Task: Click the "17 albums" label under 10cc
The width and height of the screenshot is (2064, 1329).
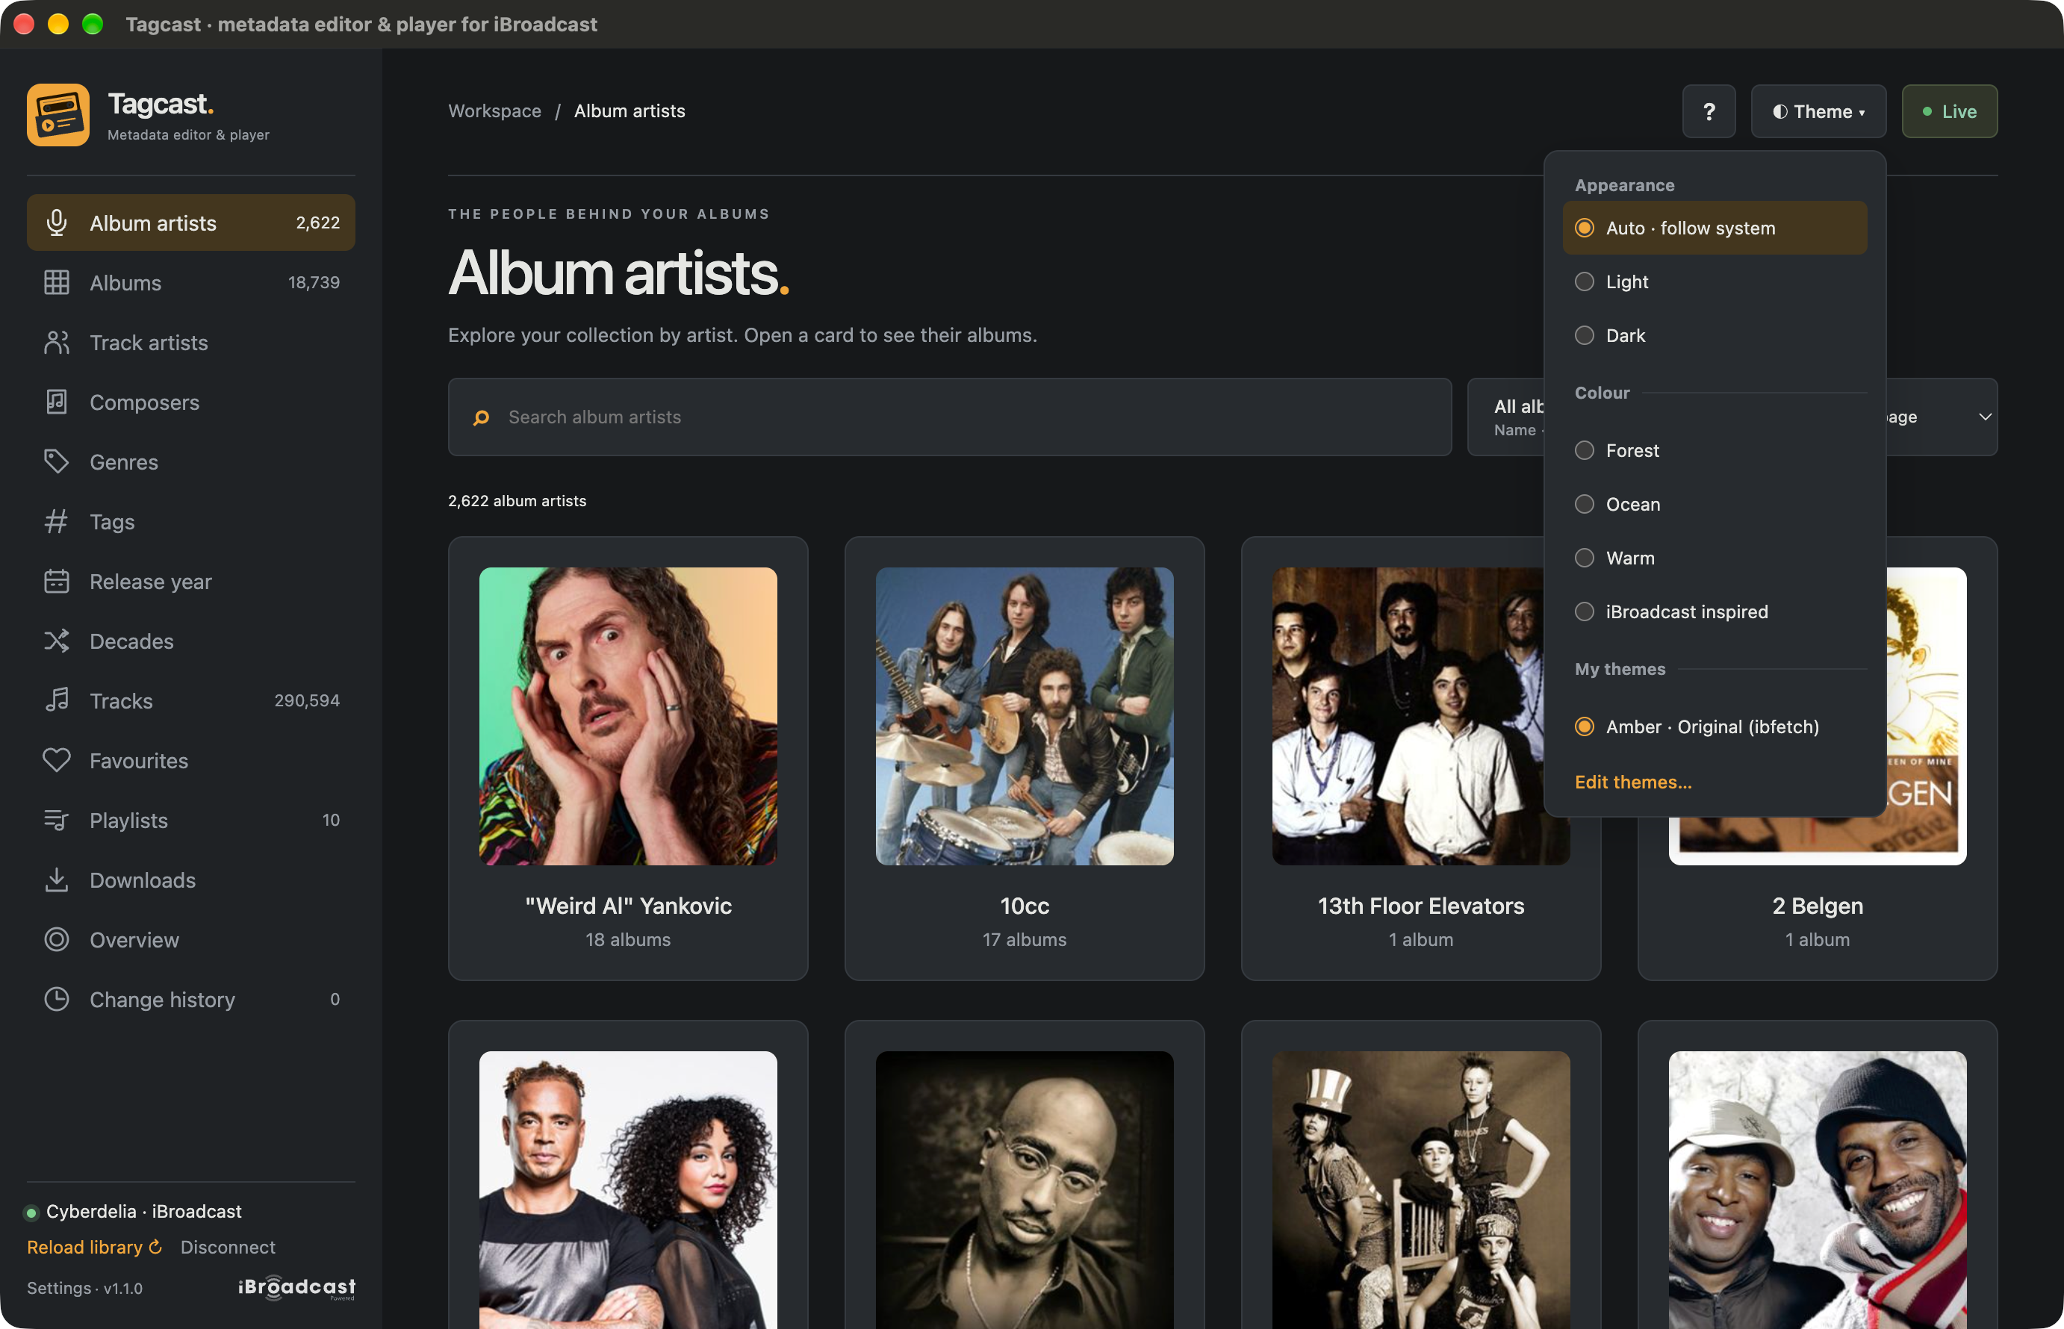Action: pos(1025,939)
